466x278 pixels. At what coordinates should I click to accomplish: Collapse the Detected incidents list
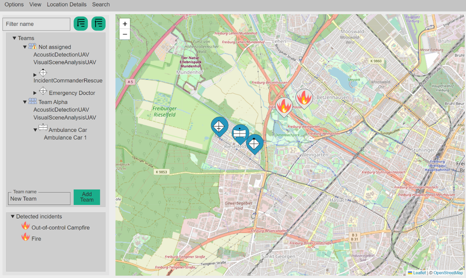[x=13, y=217]
